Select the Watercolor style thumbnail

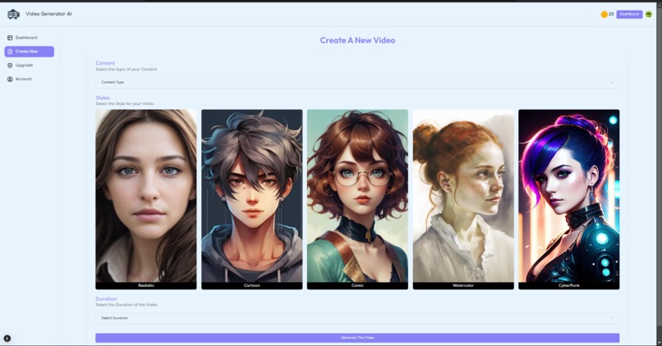click(x=463, y=199)
